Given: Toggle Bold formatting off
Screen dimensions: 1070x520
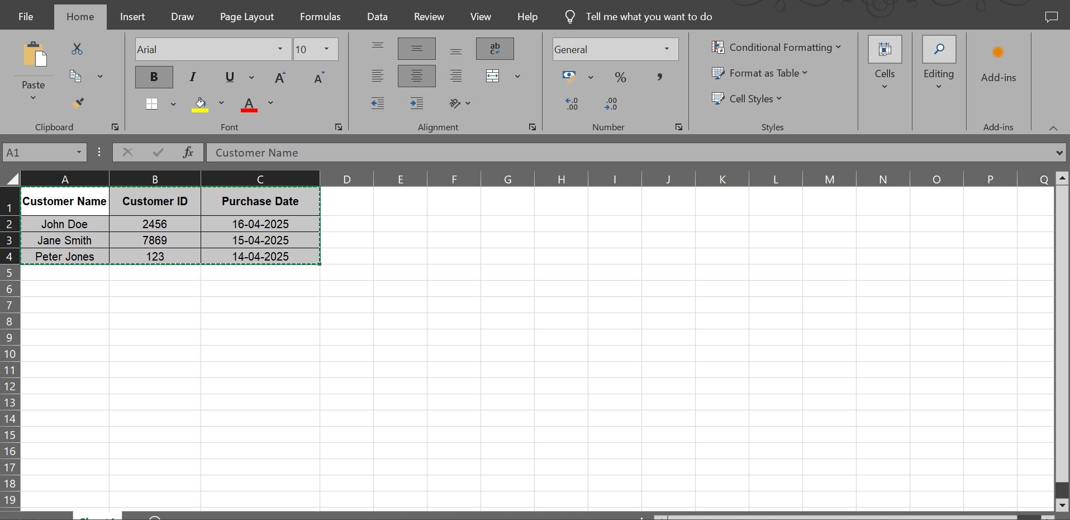Looking at the screenshot, I should [154, 77].
